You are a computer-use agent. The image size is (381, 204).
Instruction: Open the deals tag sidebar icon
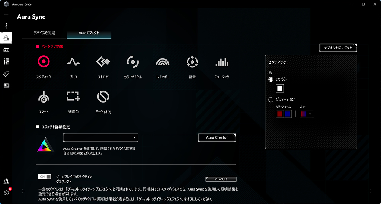point(6,74)
